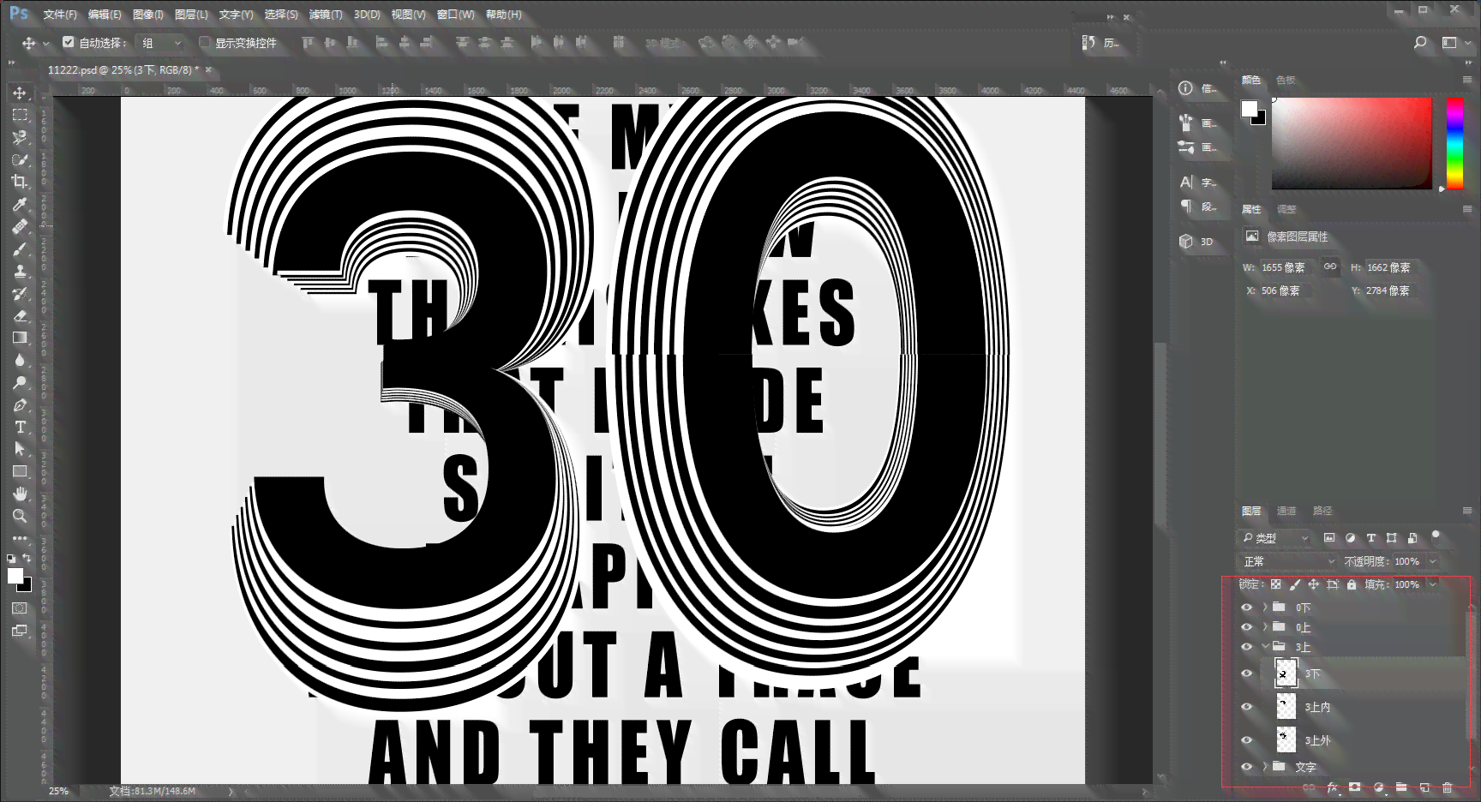Select the Rectangular Marquee tool
The width and height of the screenshot is (1481, 802).
20,115
